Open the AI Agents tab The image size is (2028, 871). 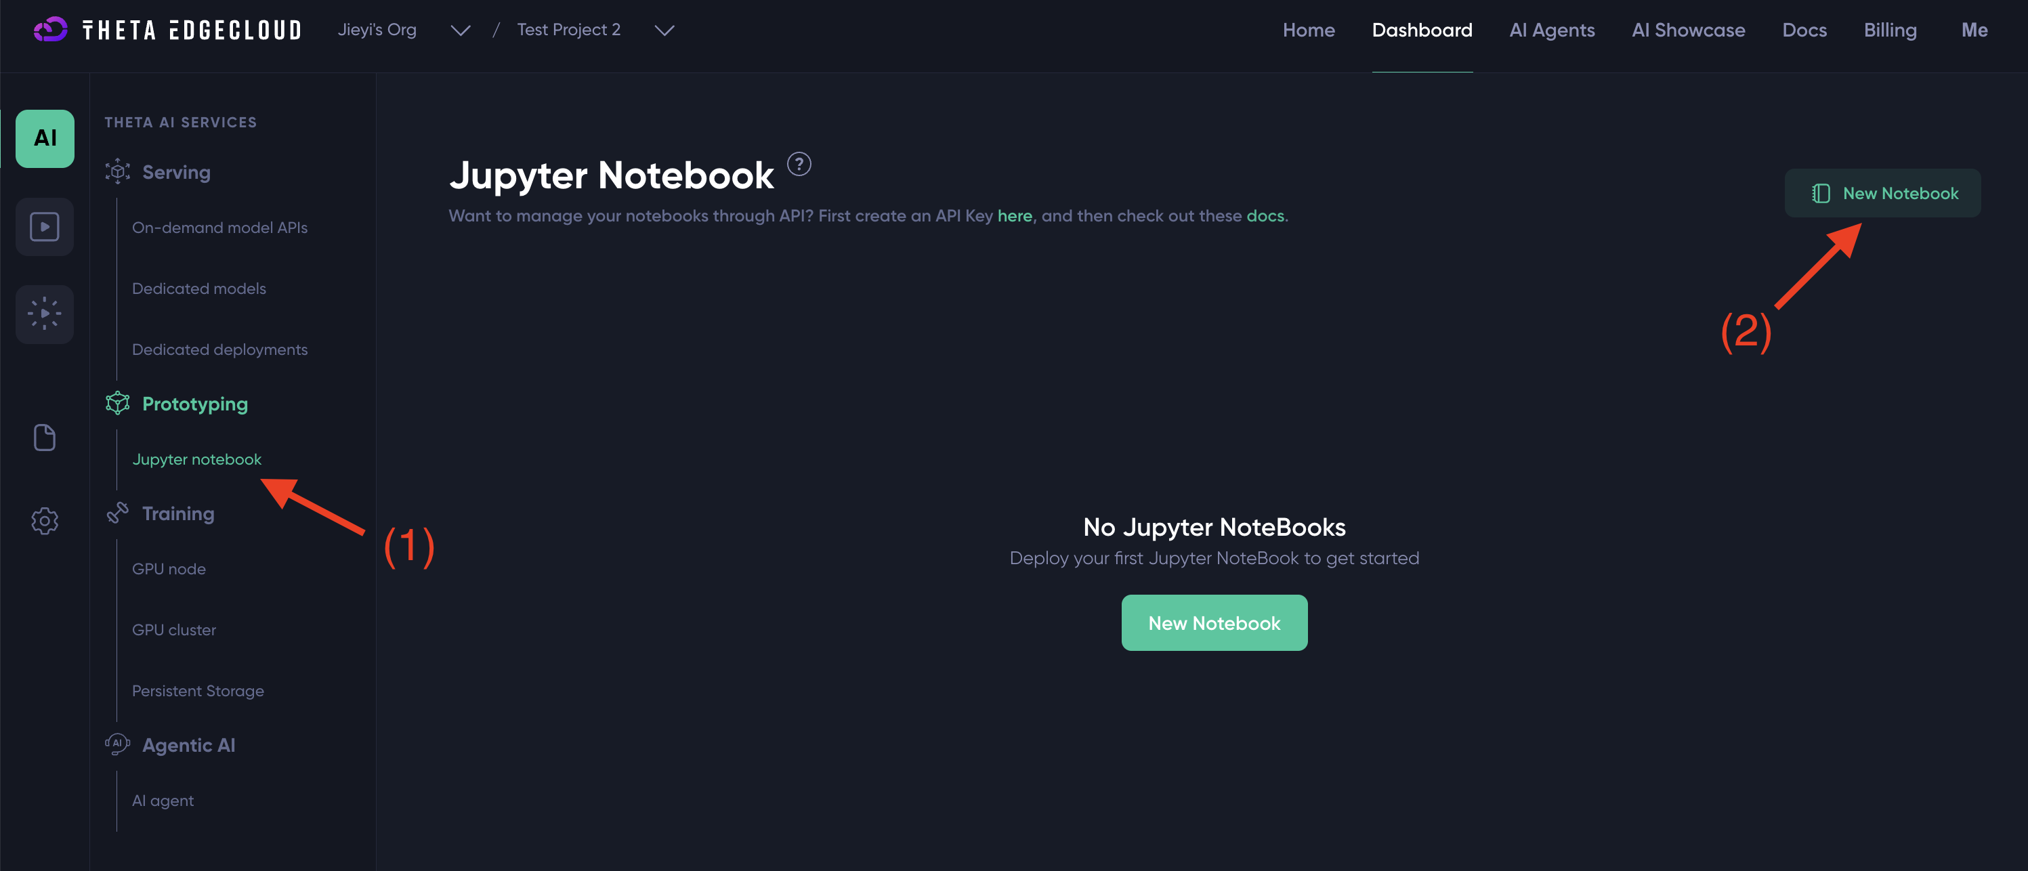click(1552, 30)
